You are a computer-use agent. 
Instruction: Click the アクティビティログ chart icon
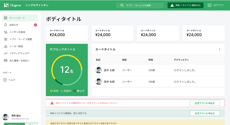pos(6,53)
